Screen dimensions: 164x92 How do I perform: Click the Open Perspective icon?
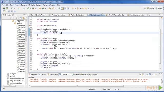tap(145, 8)
